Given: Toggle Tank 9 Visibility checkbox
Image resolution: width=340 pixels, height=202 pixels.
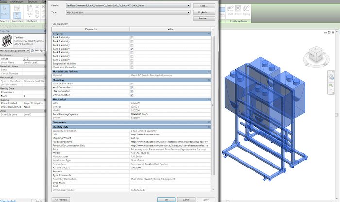Looking at the screenshot, I should click(132, 38).
